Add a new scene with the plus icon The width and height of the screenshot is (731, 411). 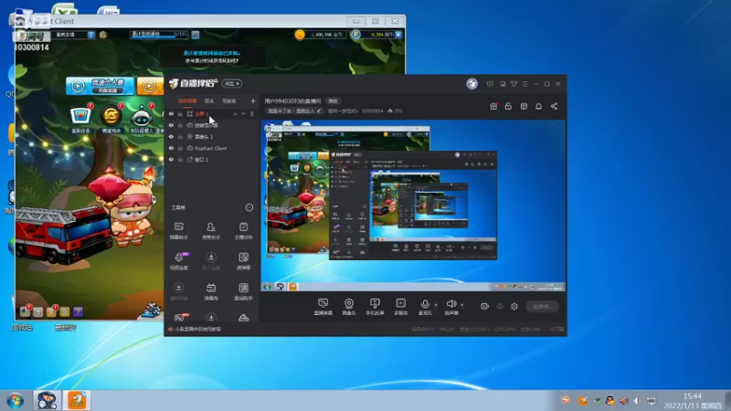click(253, 100)
